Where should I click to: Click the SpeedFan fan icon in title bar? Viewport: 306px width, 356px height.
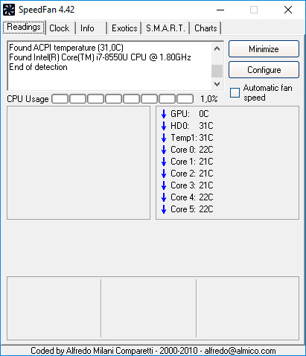9,10
